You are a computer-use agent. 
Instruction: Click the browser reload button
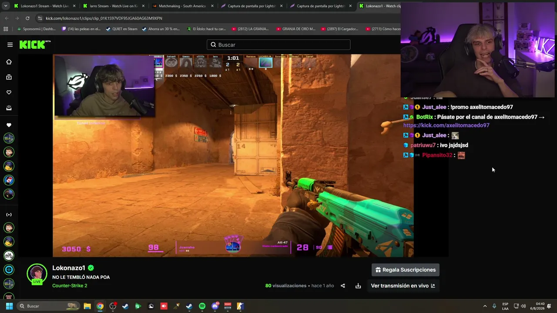pos(27,18)
